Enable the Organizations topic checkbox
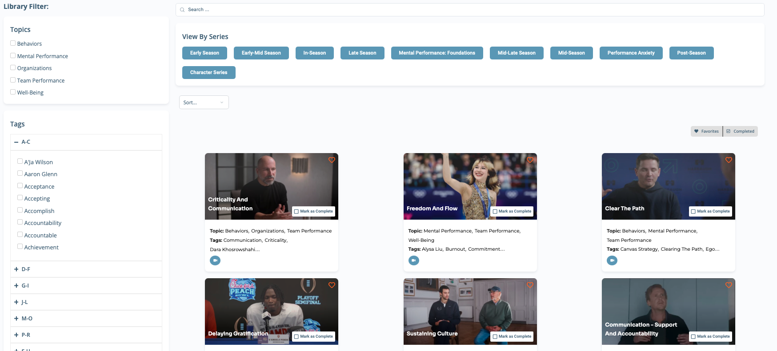 click(x=13, y=67)
